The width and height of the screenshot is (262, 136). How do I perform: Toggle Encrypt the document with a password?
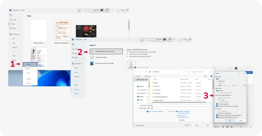point(217,117)
